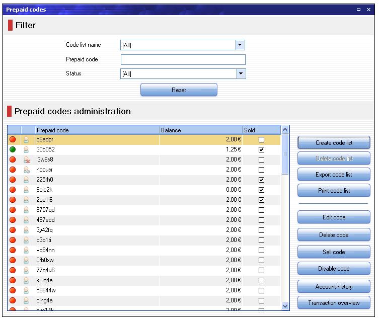Select prepaid code row o3o1ti

(144, 240)
